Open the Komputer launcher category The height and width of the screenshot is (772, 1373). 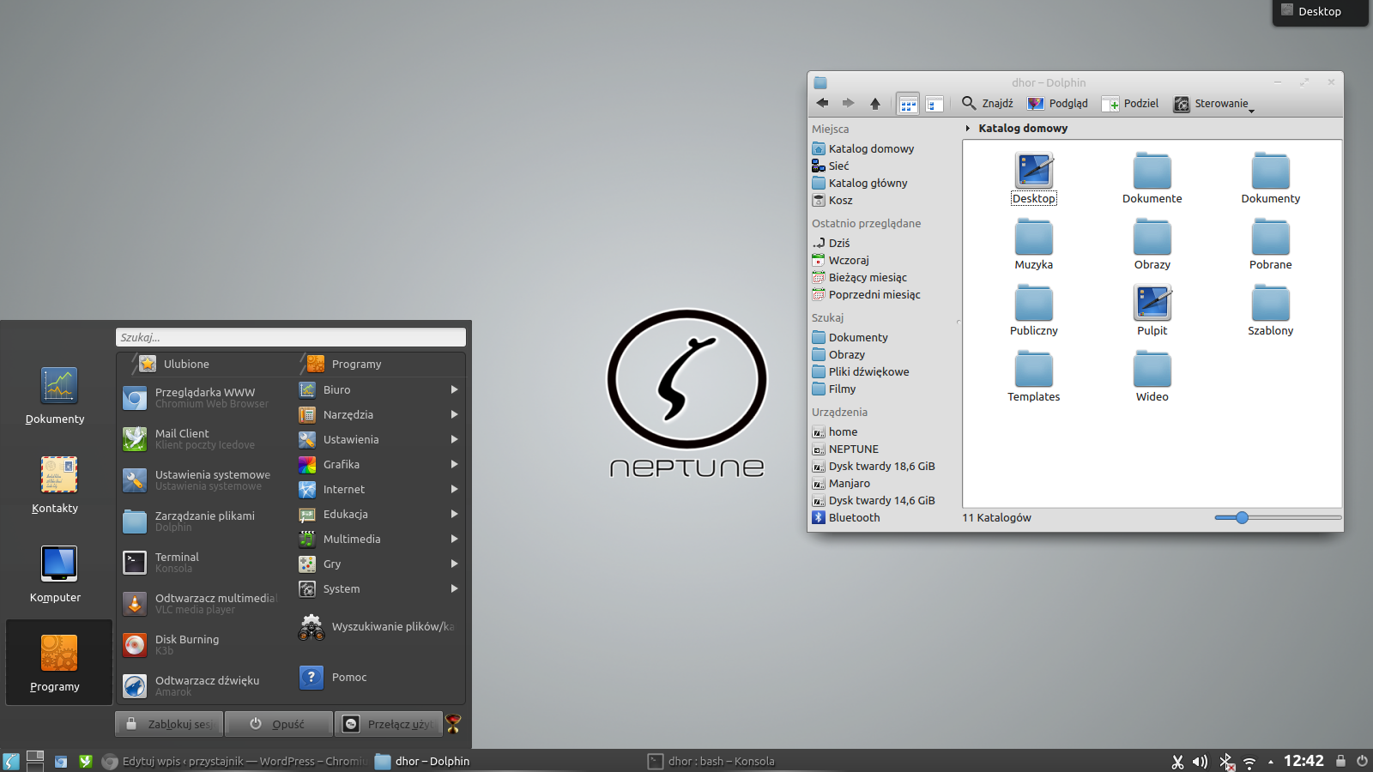click(x=56, y=573)
